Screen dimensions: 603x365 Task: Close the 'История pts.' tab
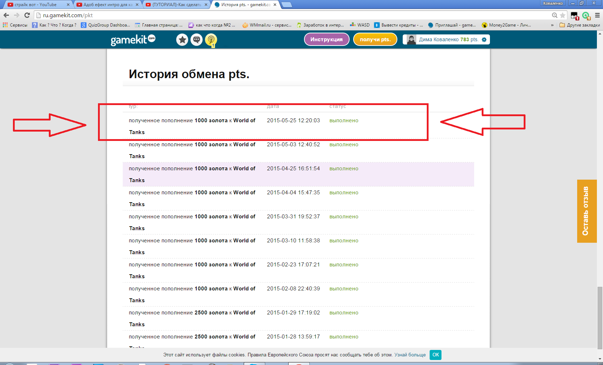pos(275,5)
